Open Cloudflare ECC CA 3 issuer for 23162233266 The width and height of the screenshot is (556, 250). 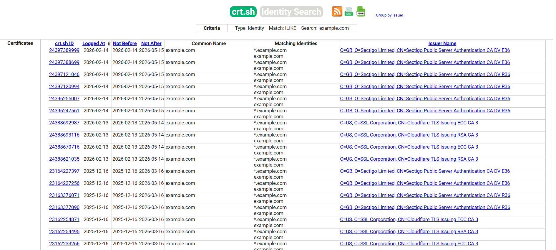[x=409, y=244]
